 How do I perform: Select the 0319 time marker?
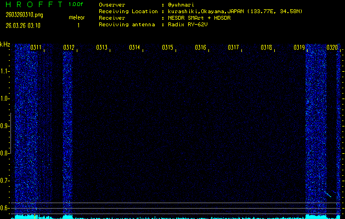tap(299, 48)
